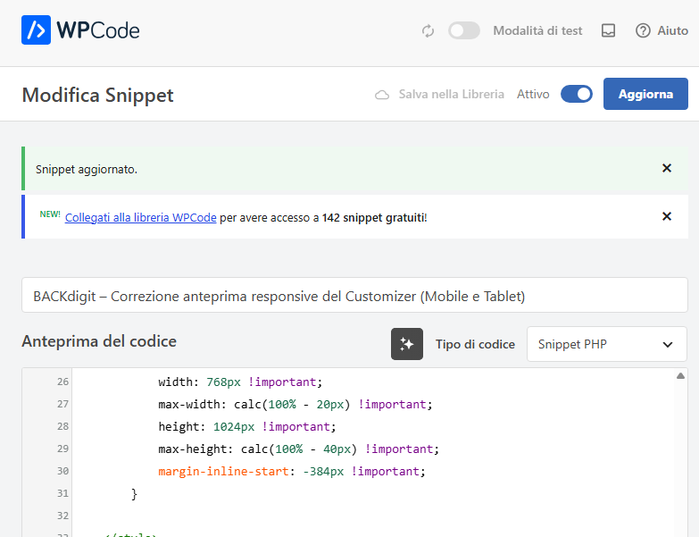This screenshot has width=699, height=537.
Task: Click the snippet title input field
Action: point(354,295)
